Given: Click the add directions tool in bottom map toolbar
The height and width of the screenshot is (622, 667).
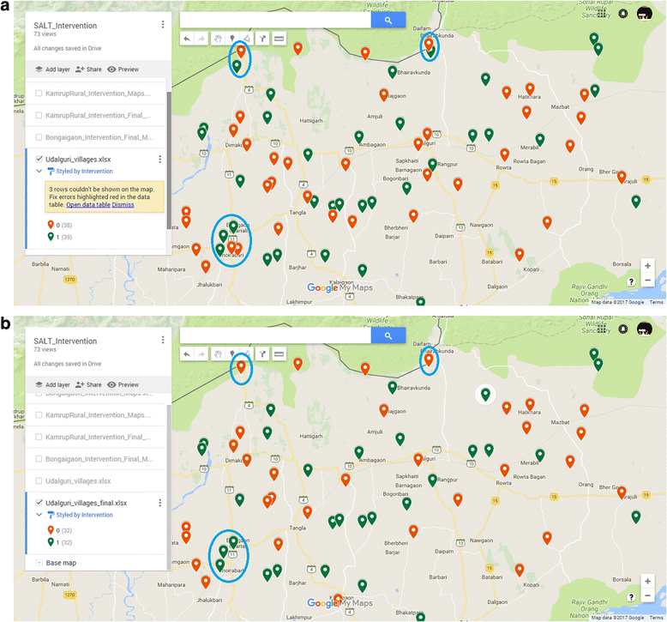Looking at the screenshot, I should [x=263, y=353].
